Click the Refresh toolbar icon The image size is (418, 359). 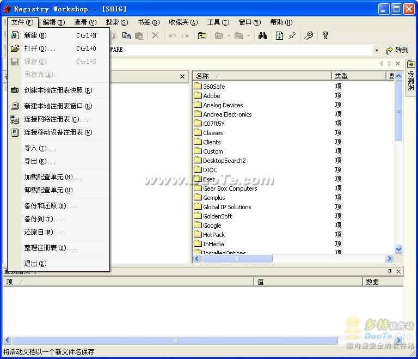pyautogui.click(x=279, y=35)
